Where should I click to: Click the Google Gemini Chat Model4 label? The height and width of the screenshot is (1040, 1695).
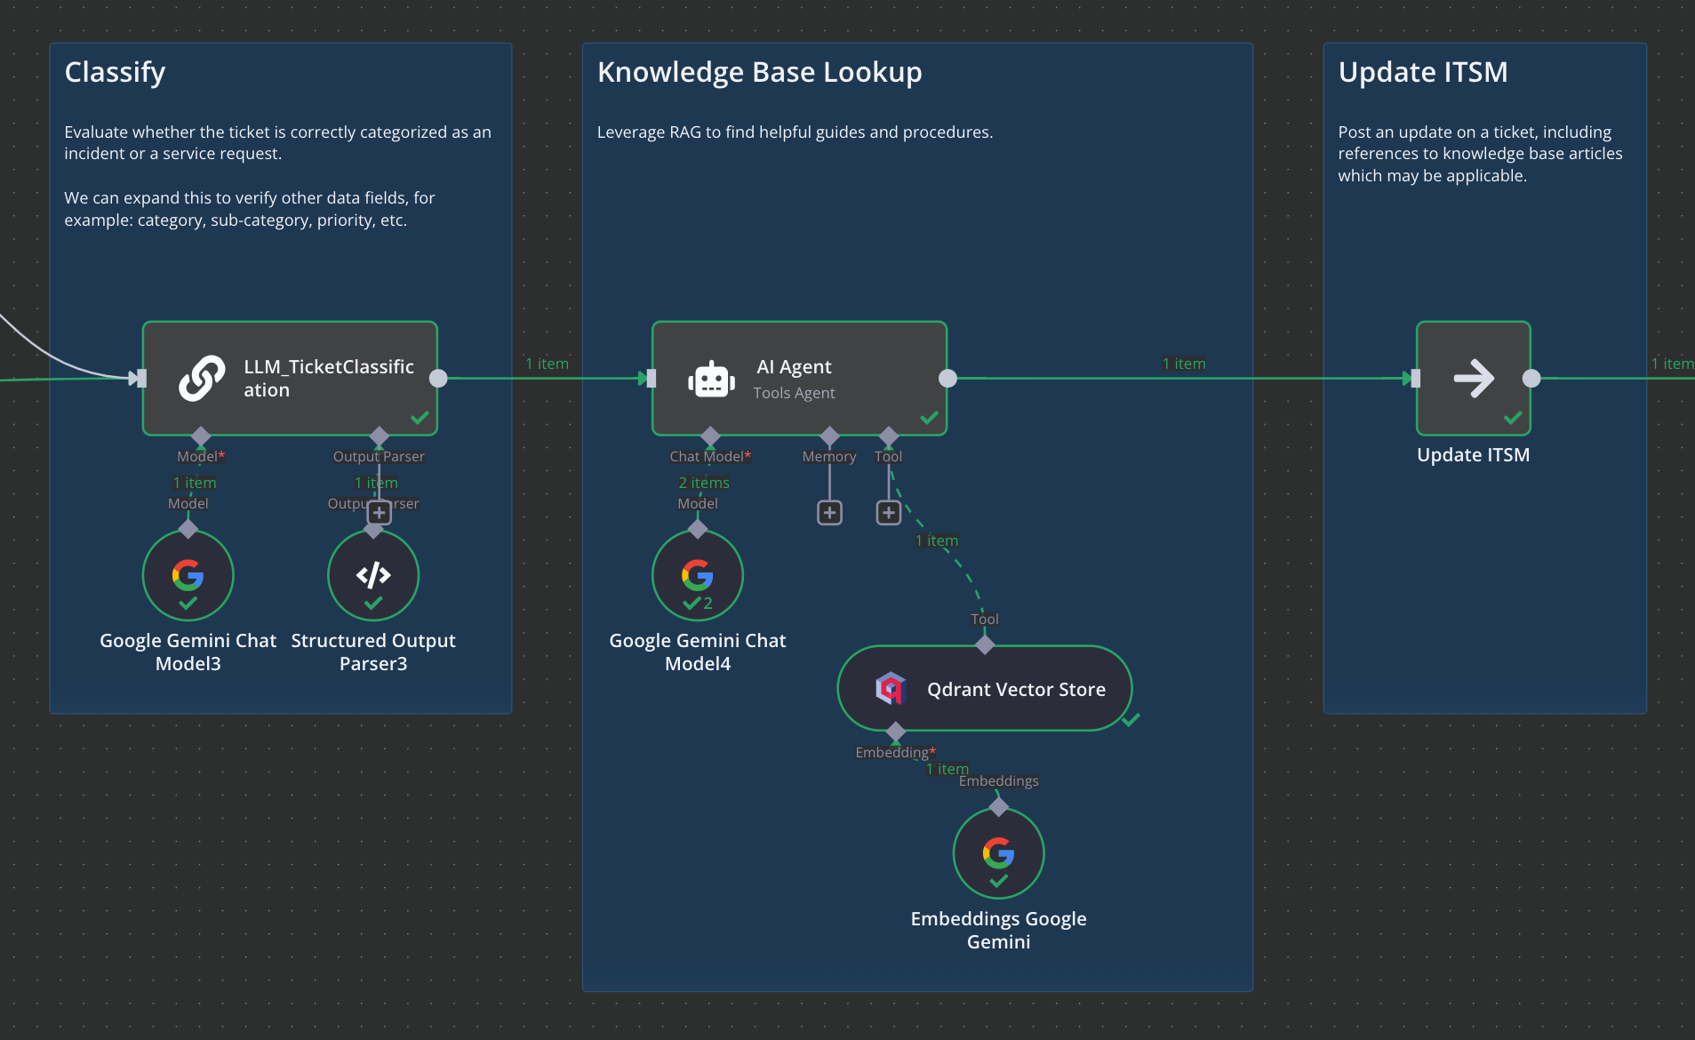point(698,652)
